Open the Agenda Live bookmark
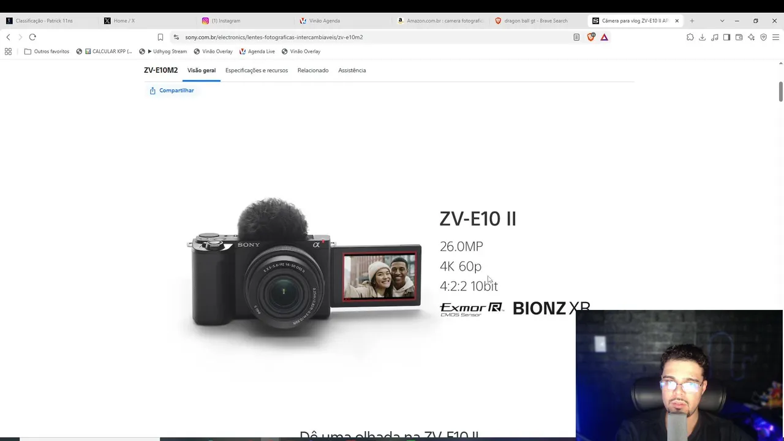Screen dimensions: 784x441 click(257, 51)
